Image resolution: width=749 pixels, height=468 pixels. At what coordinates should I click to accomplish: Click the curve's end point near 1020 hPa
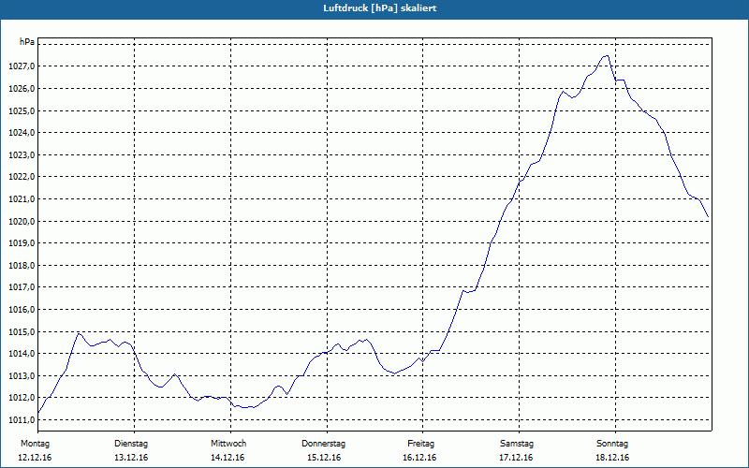(x=708, y=217)
